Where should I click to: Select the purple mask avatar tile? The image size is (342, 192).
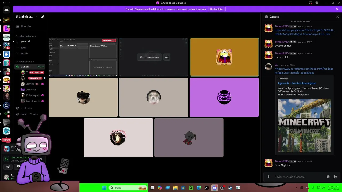tap(224, 97)
